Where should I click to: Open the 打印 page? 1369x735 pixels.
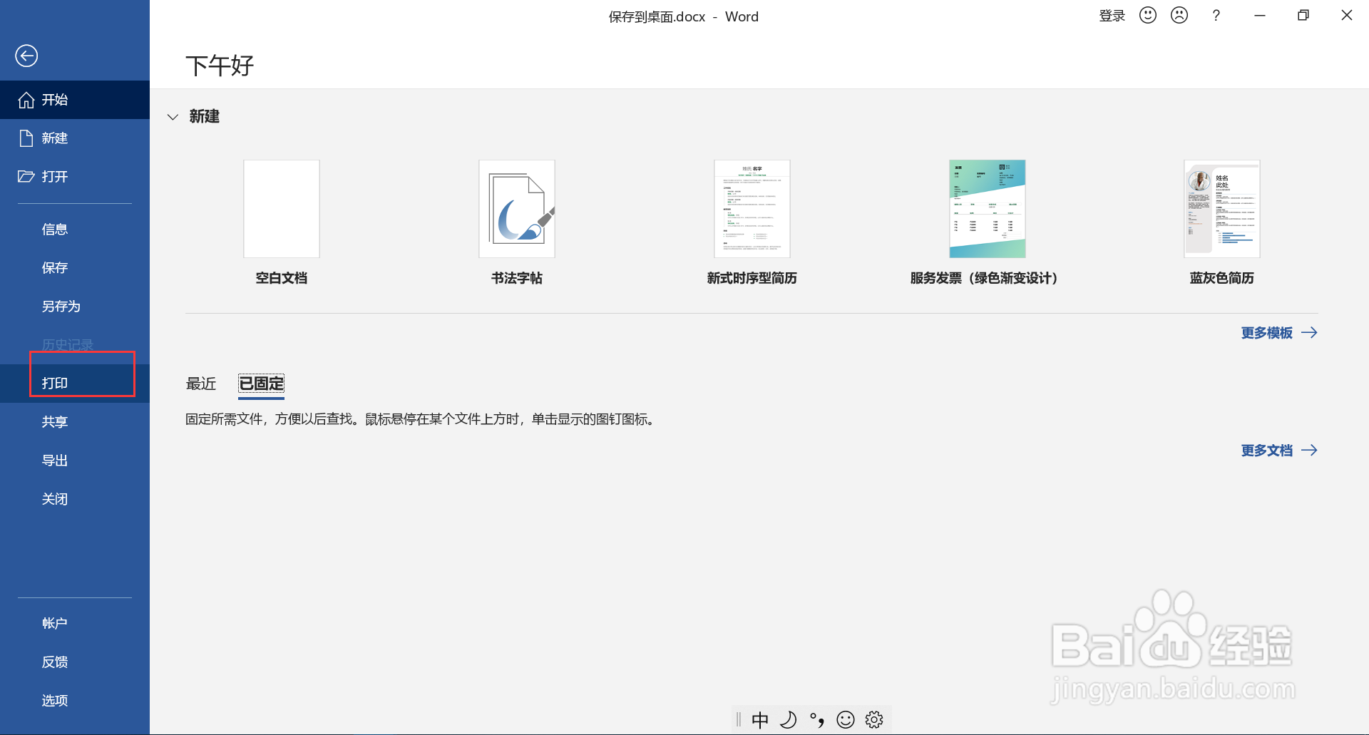click(75, 384)
